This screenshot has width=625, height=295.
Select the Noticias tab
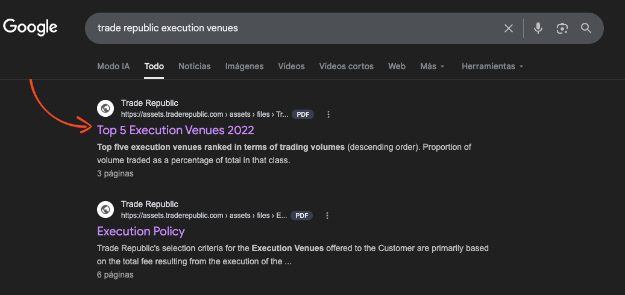(195, 66)
